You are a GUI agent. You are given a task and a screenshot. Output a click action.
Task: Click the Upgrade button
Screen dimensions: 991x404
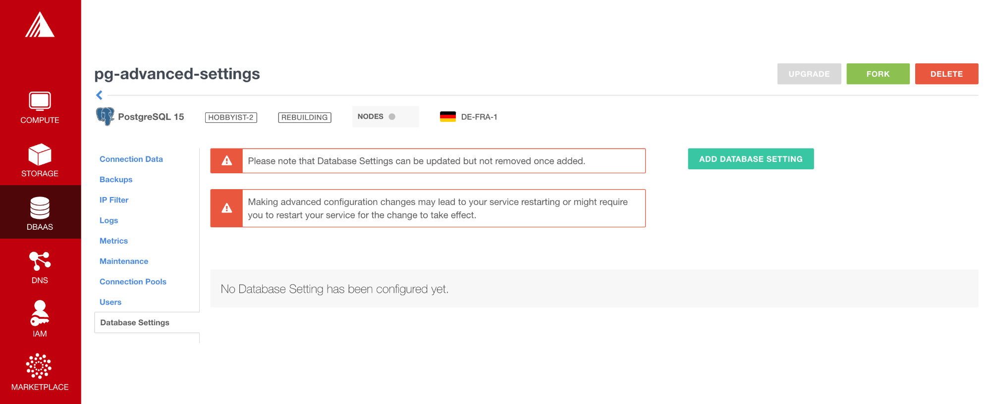[x=809, y=74]
